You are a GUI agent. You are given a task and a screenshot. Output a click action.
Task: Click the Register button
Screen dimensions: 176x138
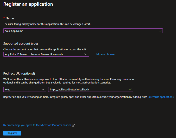click(12, 133)
